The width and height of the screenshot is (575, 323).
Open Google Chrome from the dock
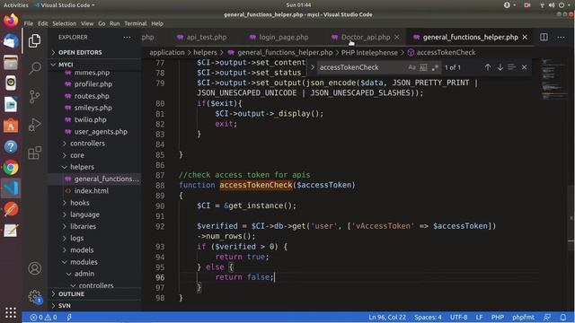(11, 168)
